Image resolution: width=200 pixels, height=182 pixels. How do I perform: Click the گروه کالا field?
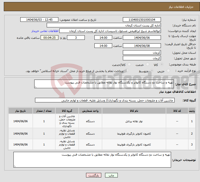click(105, 100)
